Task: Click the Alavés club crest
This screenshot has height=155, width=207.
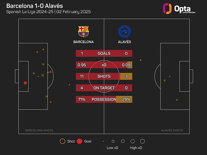Action: [x=124, y=31]
